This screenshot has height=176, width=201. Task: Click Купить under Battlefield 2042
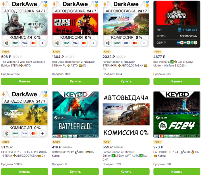[75, 172]
